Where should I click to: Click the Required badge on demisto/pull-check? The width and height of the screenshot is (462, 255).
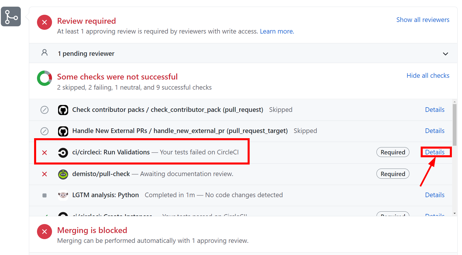pyautogui.click(x=393, y=174)
